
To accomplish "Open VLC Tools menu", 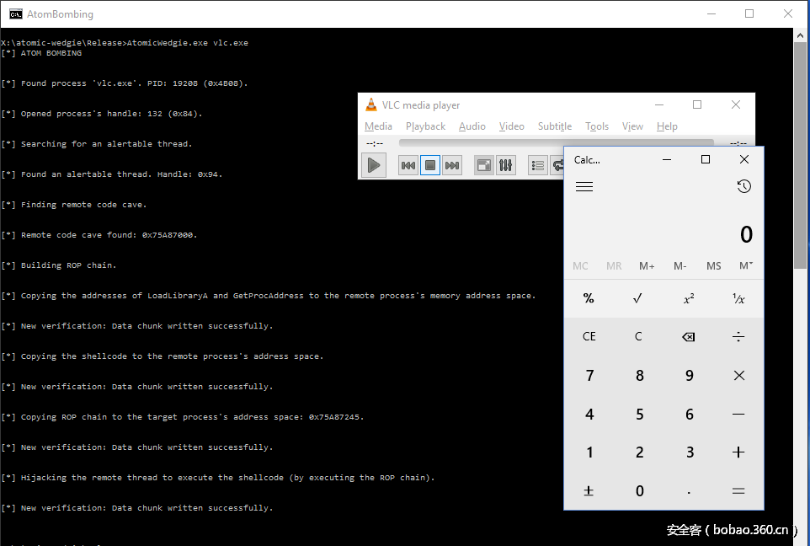I will [x=597, y=126].
